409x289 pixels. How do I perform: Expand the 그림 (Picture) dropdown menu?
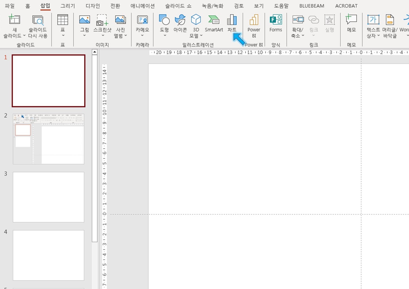coord(84,35)
